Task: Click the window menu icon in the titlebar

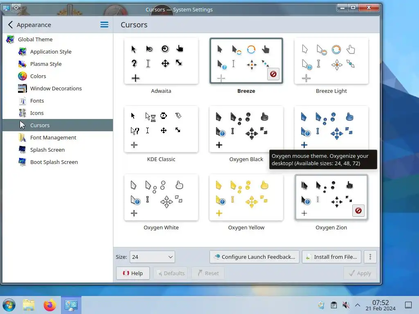Action: [6, 8]
